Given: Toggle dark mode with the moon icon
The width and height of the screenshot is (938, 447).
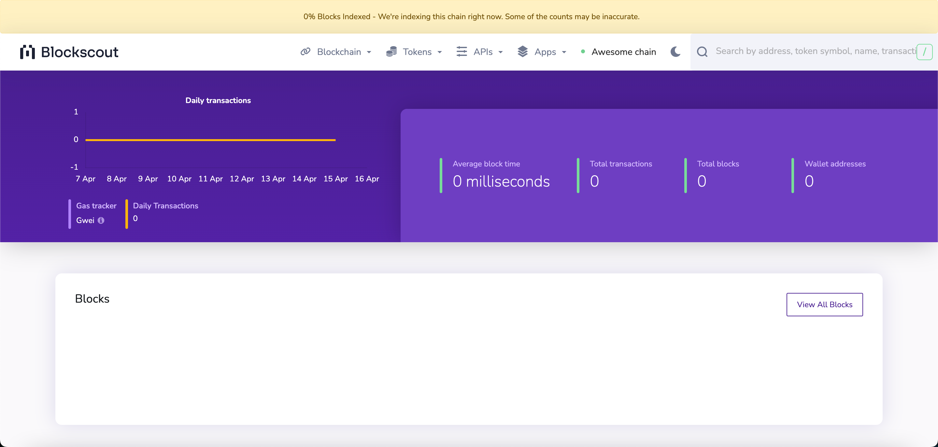Looking at the screenshot, I should [675, 52].
